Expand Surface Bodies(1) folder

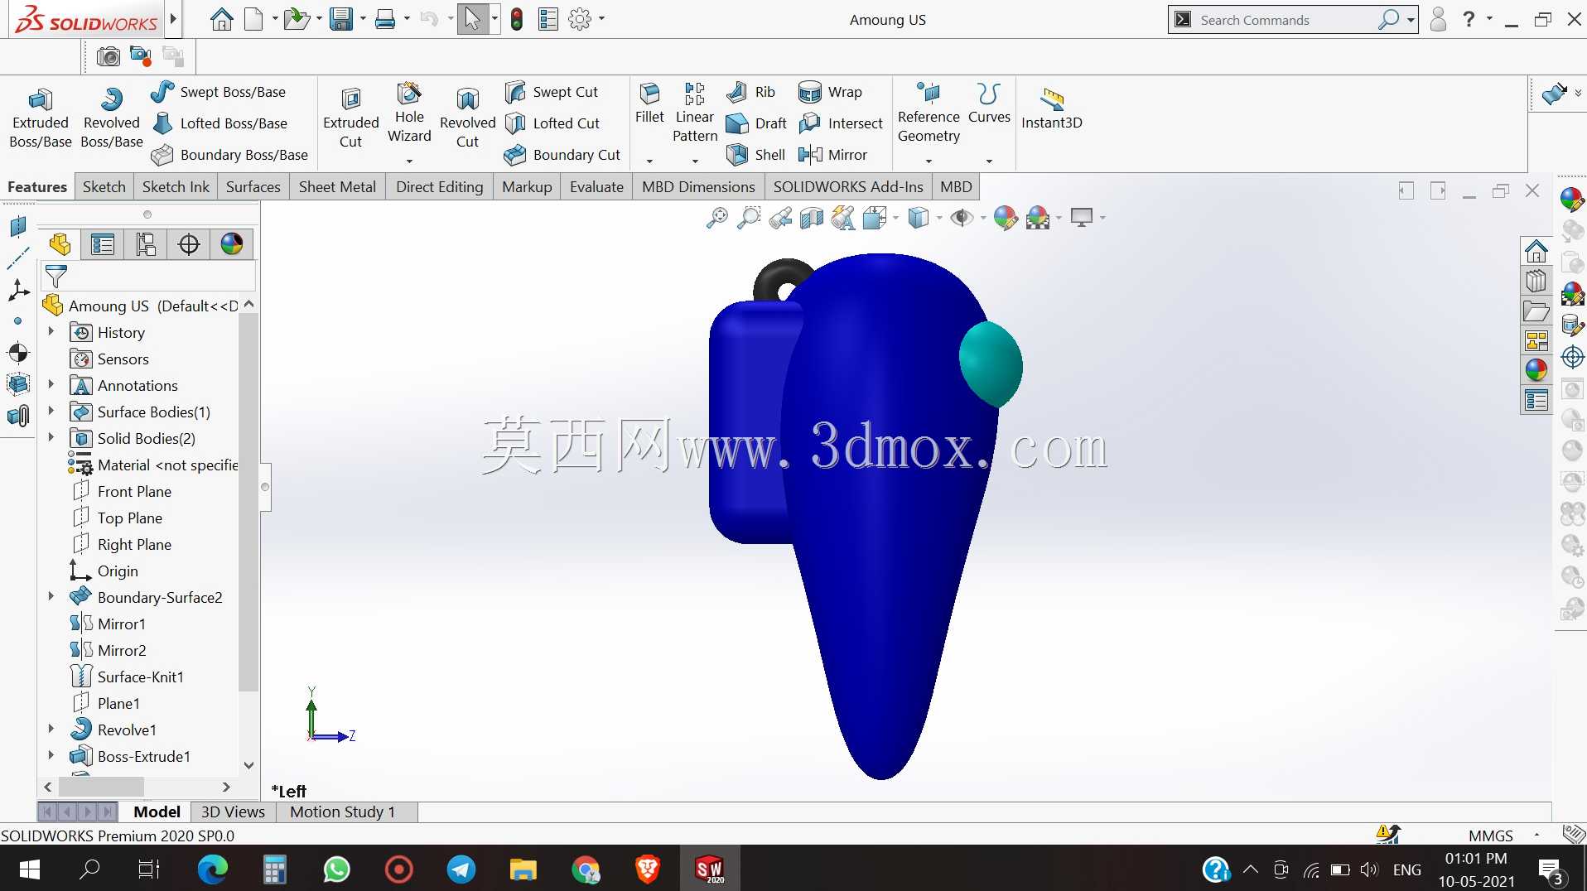click(51, 411)
